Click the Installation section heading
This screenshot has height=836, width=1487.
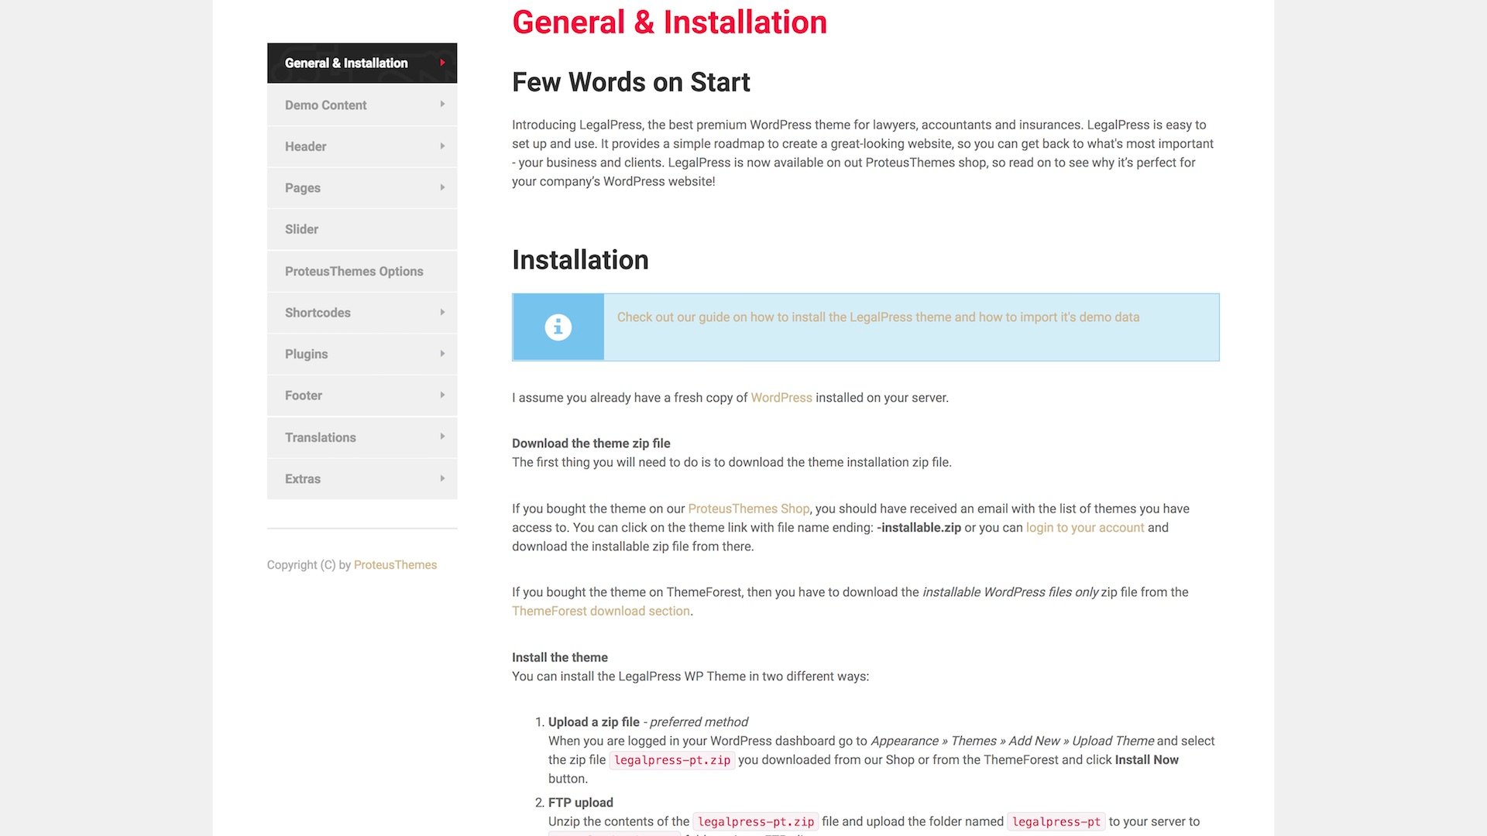click(580, 260)
